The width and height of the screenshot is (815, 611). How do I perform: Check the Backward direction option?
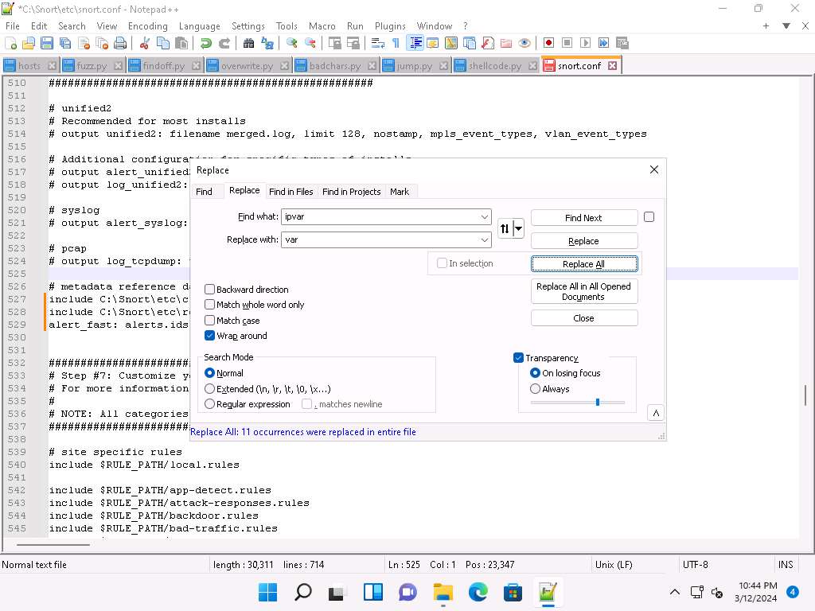(209, 289)
